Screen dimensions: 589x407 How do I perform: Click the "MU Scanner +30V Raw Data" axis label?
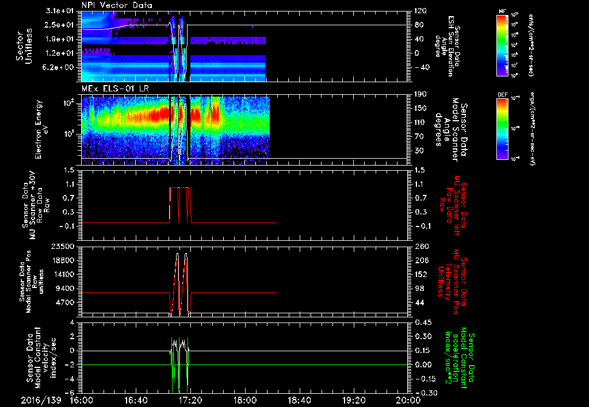point(37,205)
